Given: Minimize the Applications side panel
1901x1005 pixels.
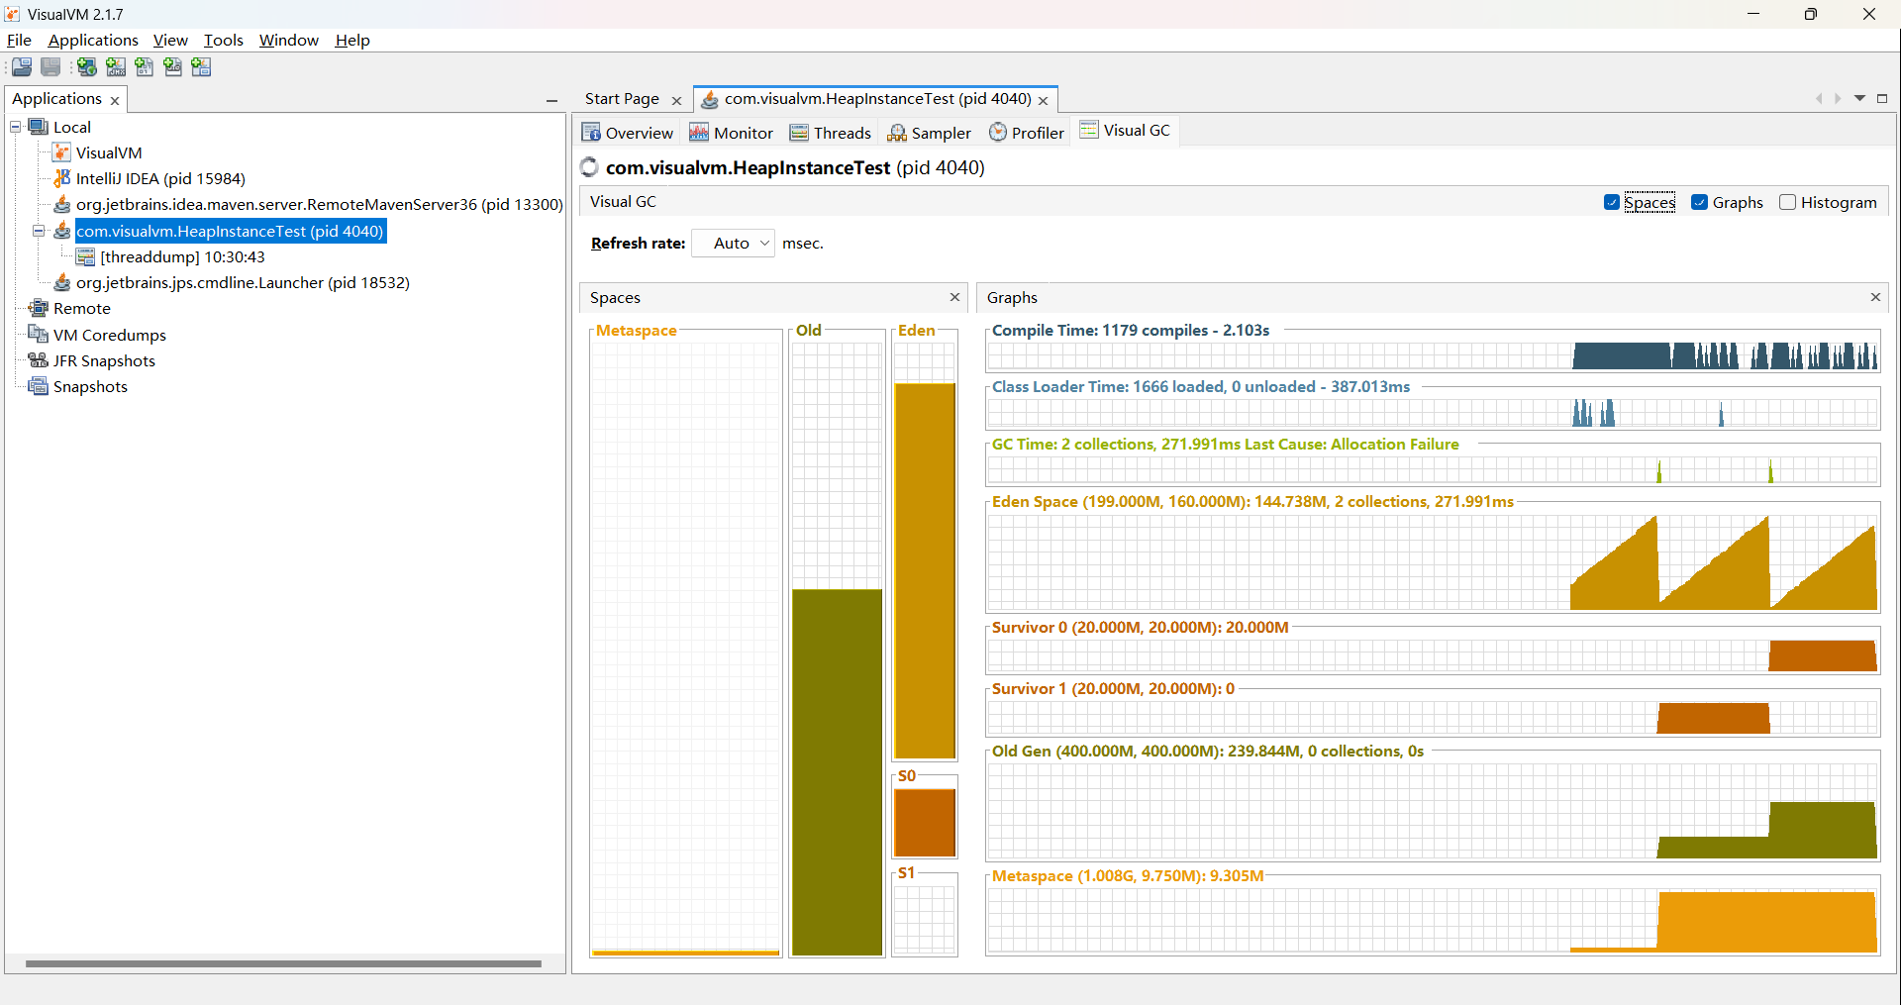Looking at the screenshot, I should (x=551, y=100).
